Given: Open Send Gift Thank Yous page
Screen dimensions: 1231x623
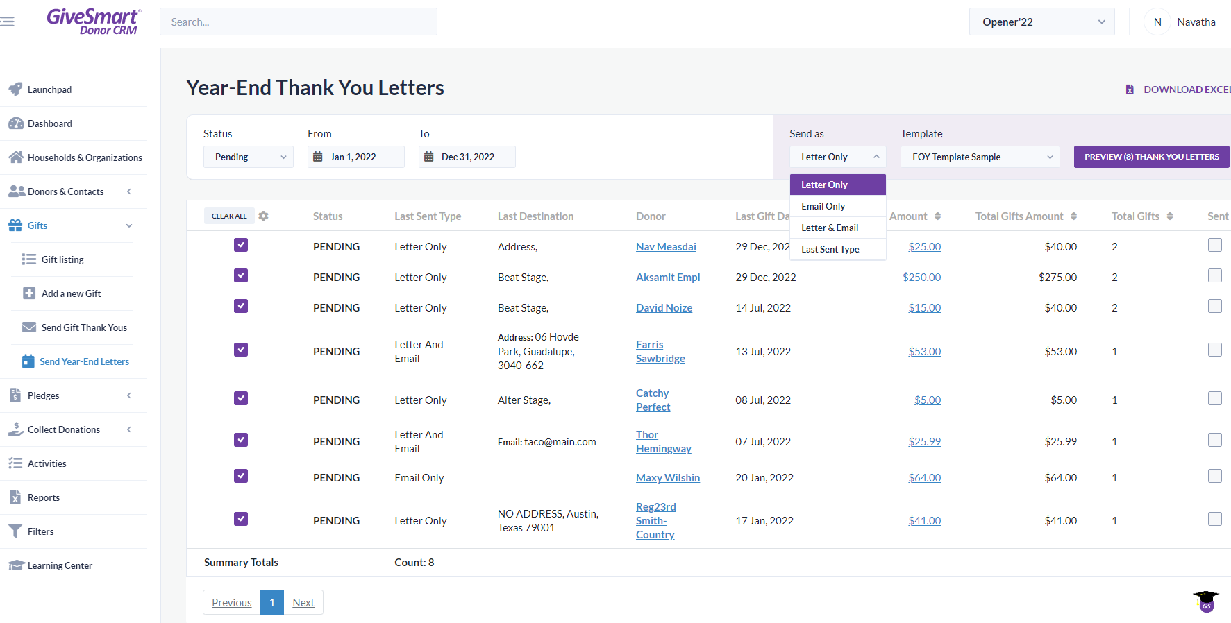Looking at the screenshot, I should click(x=84, y=327).
